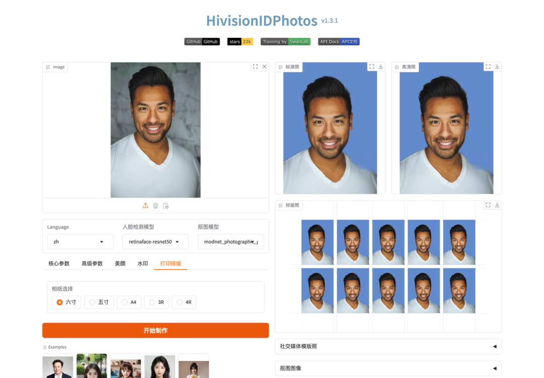Click the HivisionIDPhotos title
544x378 pixels.
pyautogui.click(x=261, y=21)
